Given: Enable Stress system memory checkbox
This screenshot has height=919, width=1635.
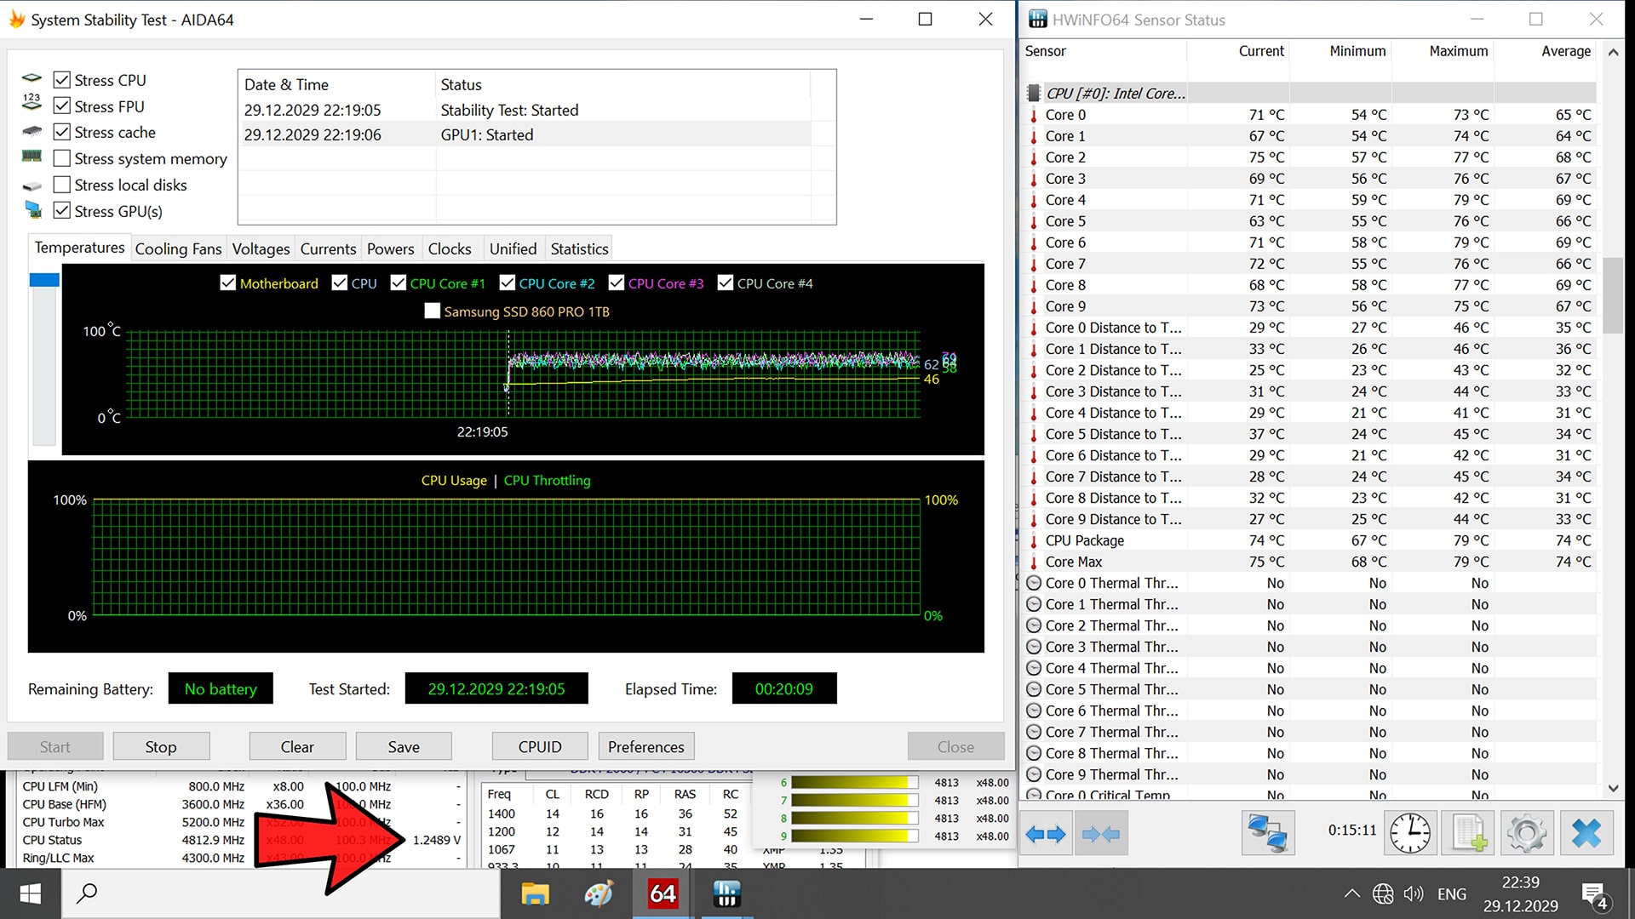Looking at the screenshot, I should click(x=62, y=158).
